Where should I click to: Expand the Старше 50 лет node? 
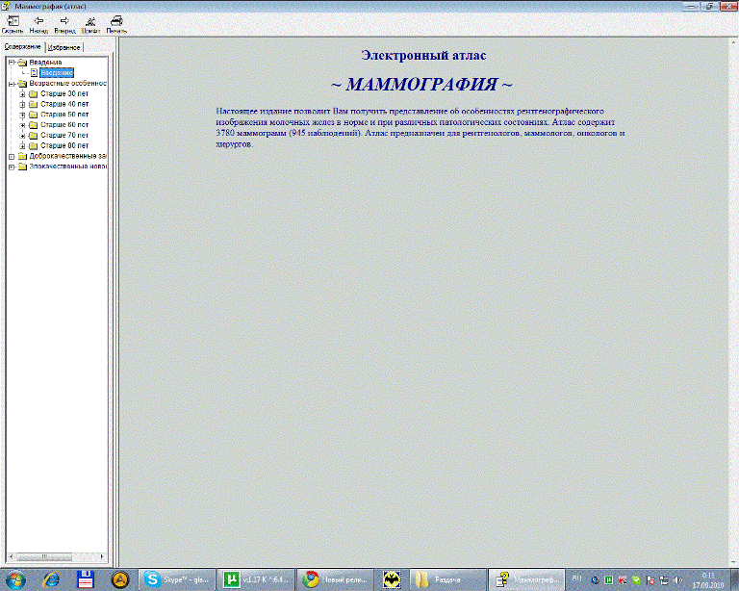click(x=22, y=115)
